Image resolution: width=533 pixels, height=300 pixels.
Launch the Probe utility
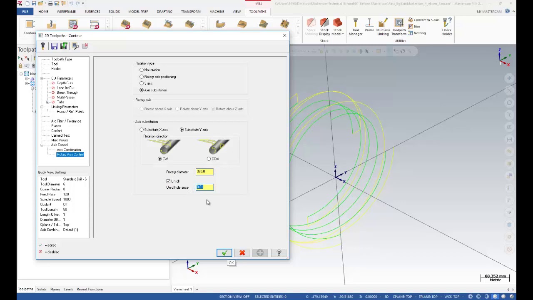369,26
